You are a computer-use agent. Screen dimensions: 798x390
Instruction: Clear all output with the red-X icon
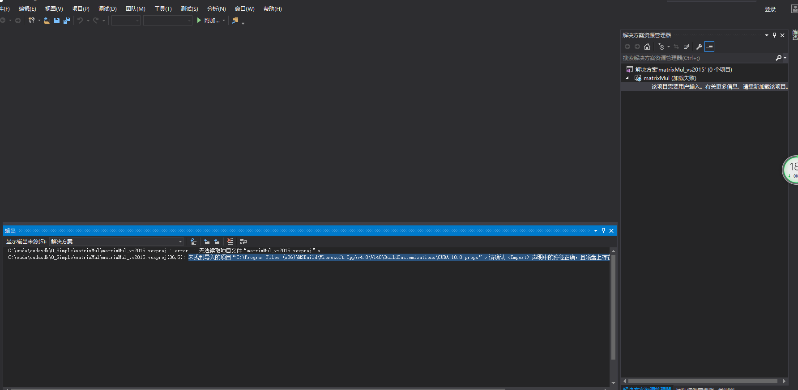click(x=230, y=242)
